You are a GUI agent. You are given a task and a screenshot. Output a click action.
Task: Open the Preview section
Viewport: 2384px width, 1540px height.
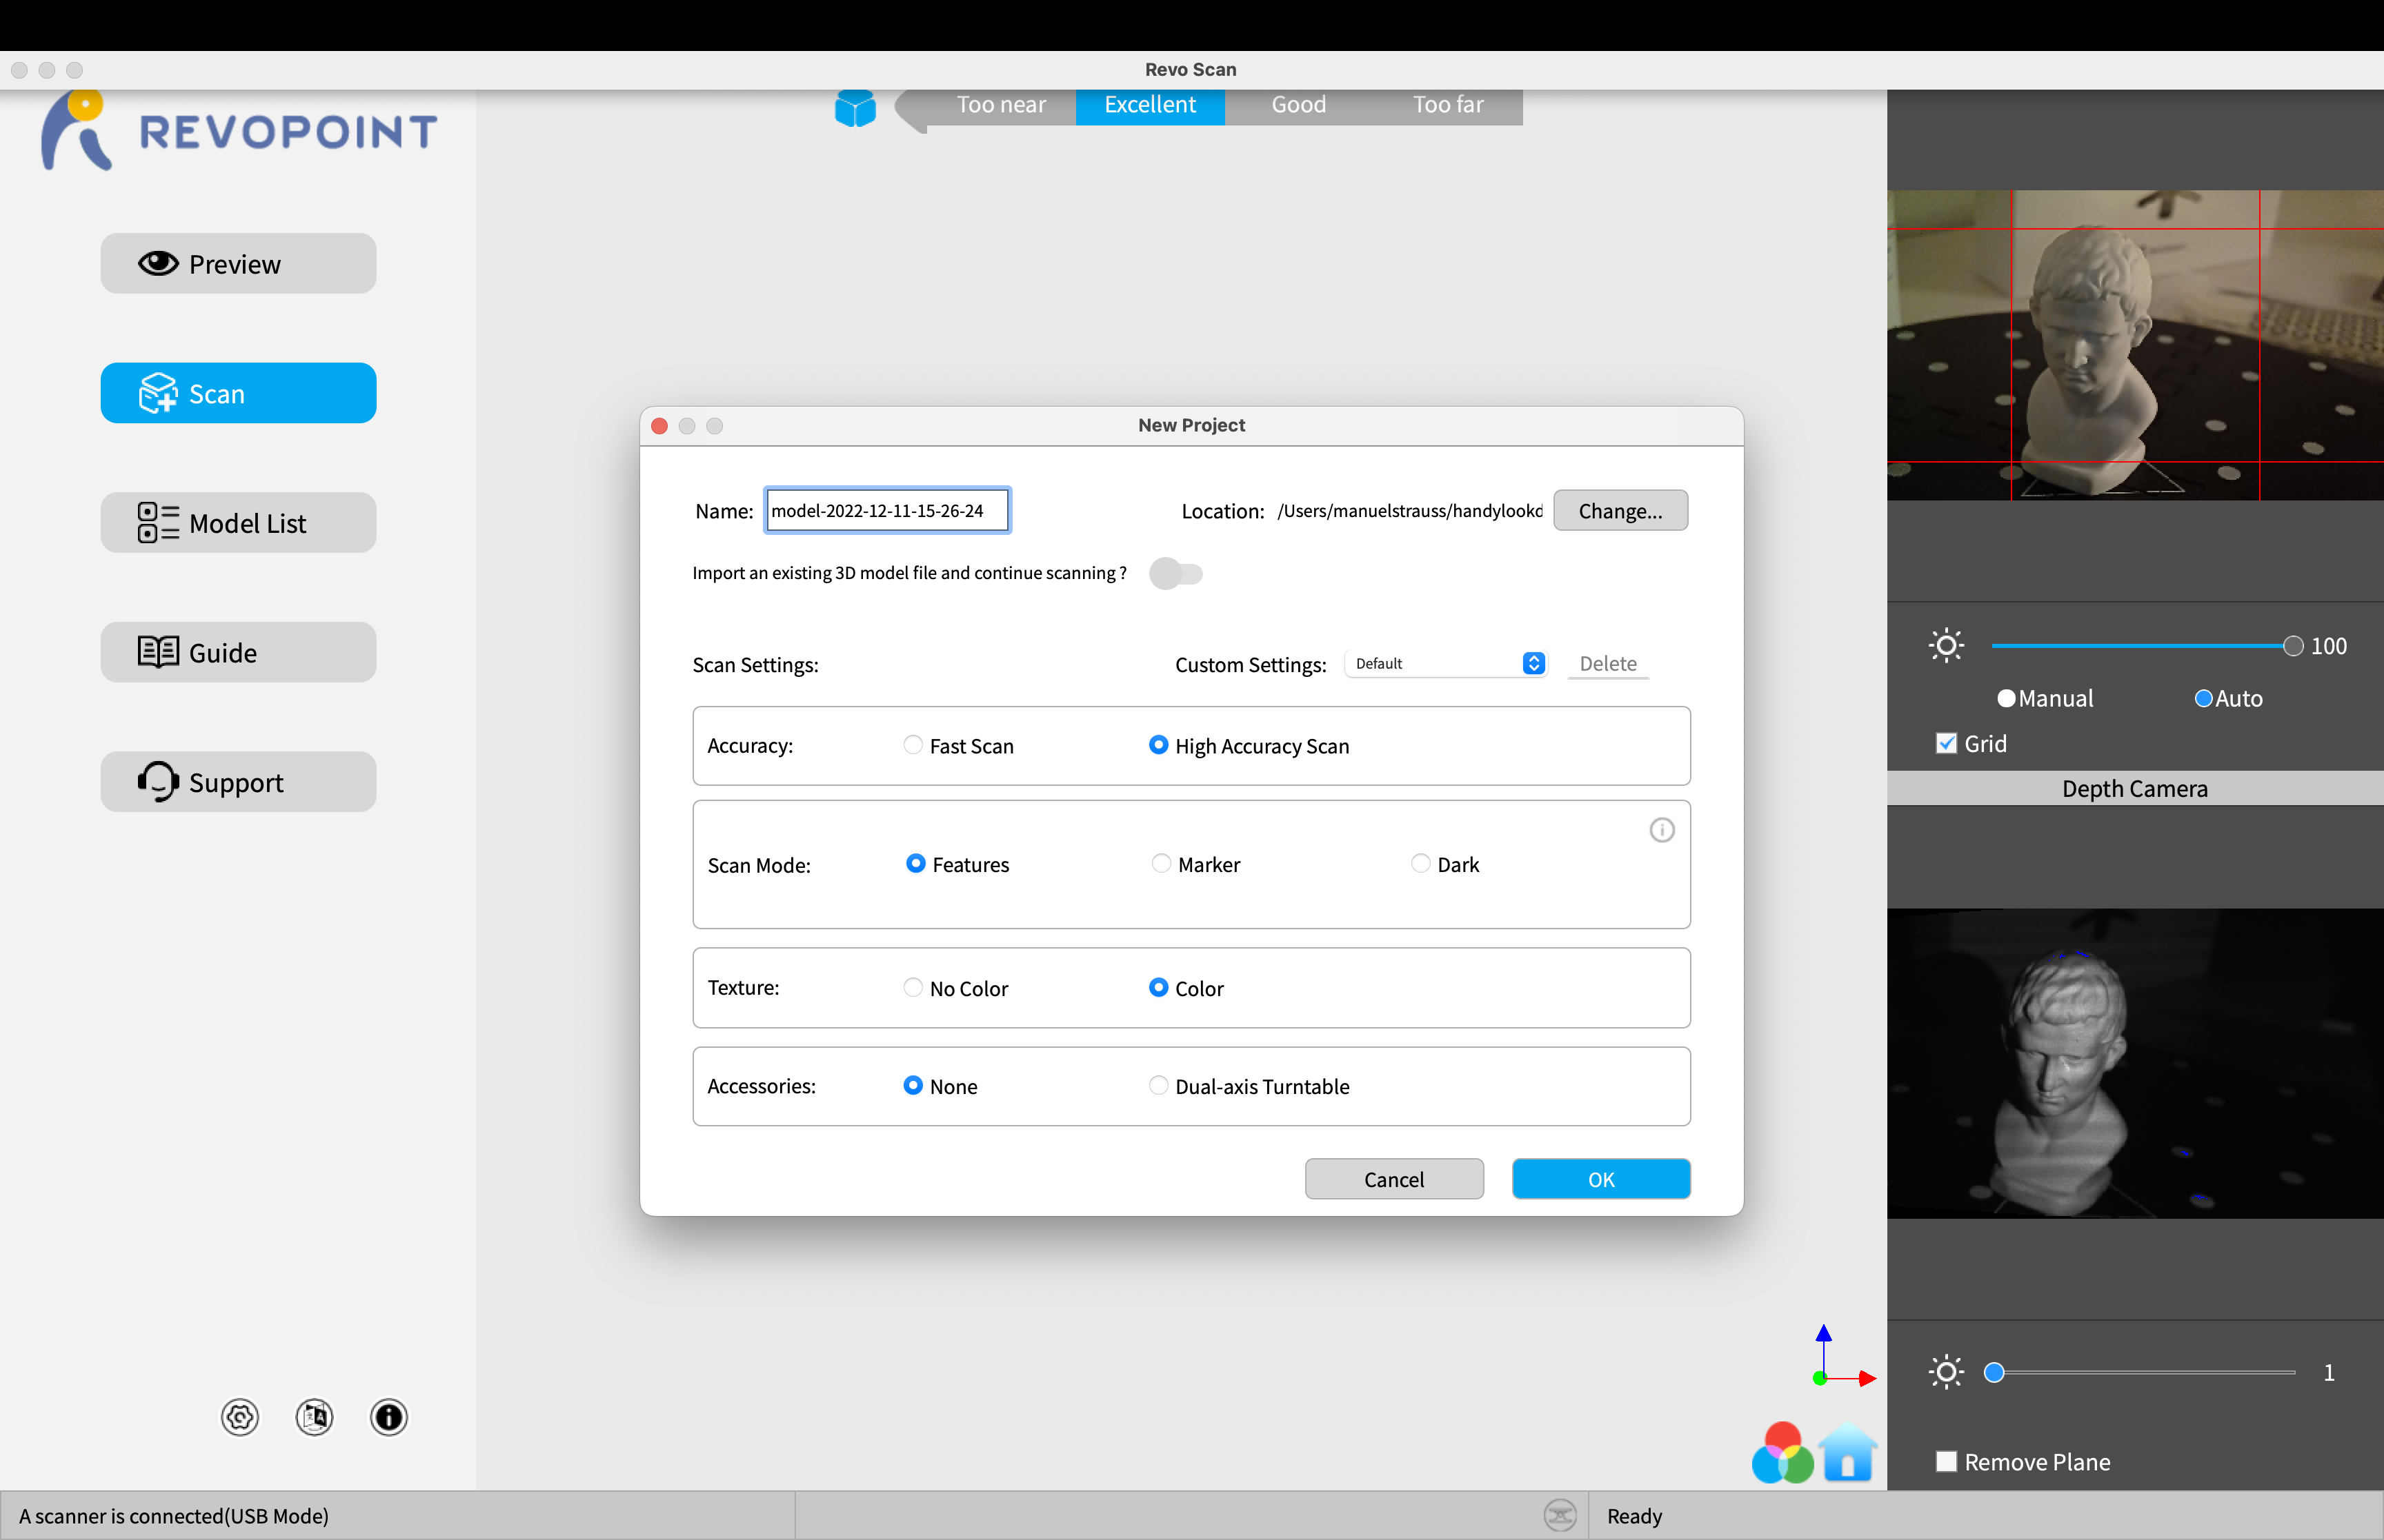click(238, 264)
